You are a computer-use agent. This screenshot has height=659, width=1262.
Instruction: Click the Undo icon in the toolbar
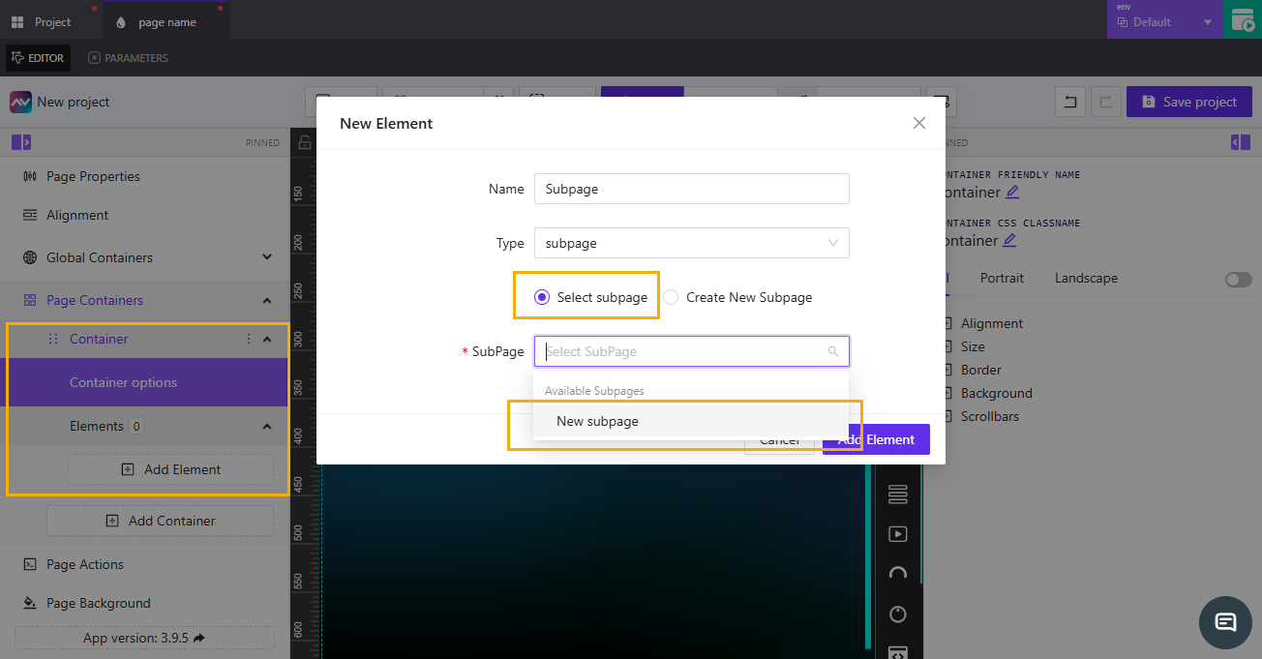(x=1069, y=102)
